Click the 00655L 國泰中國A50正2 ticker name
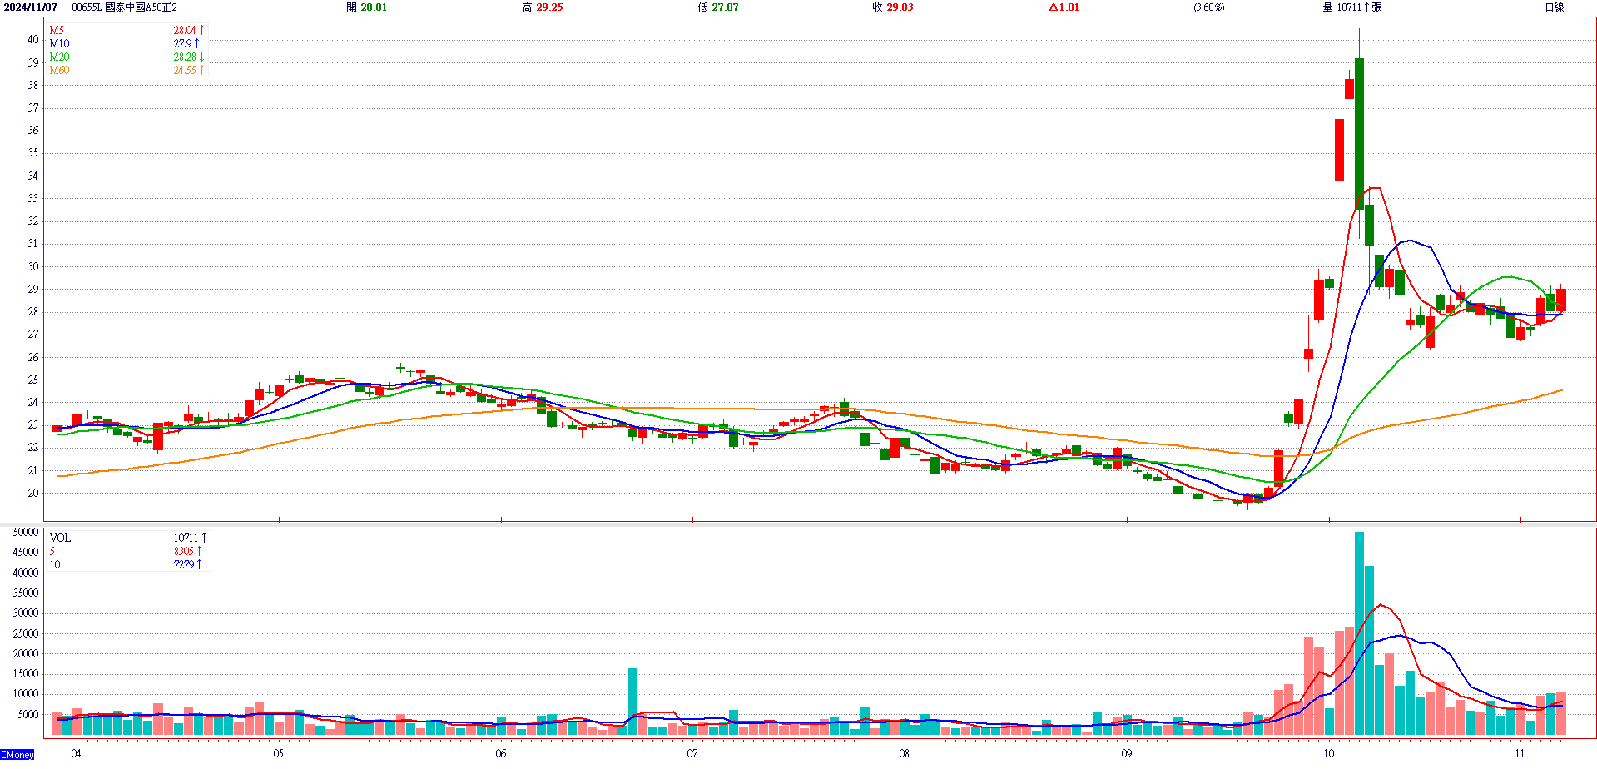The image size is (1597, 769). point(124,7)
